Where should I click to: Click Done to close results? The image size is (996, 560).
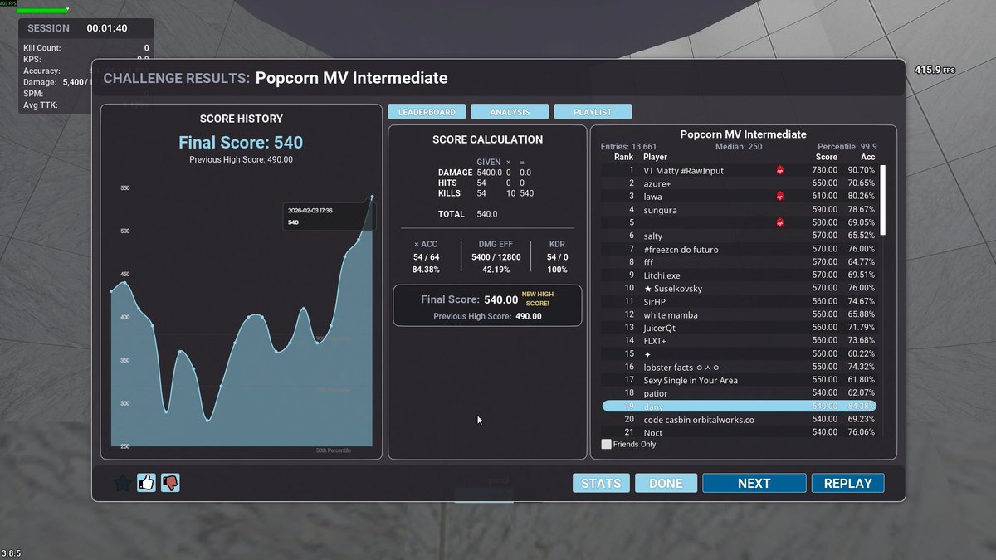tap(666, 483)
